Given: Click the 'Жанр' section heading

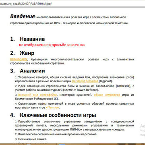Looking at the screenshot, I should [27, 53].
